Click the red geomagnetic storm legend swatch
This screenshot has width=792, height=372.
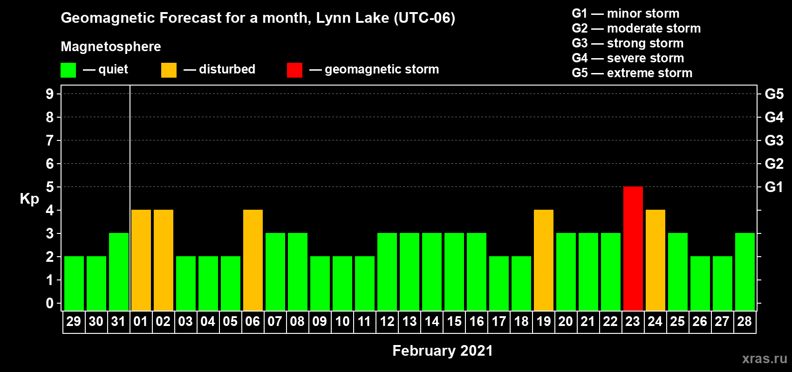pyautogui.click(x=294, y=70)
